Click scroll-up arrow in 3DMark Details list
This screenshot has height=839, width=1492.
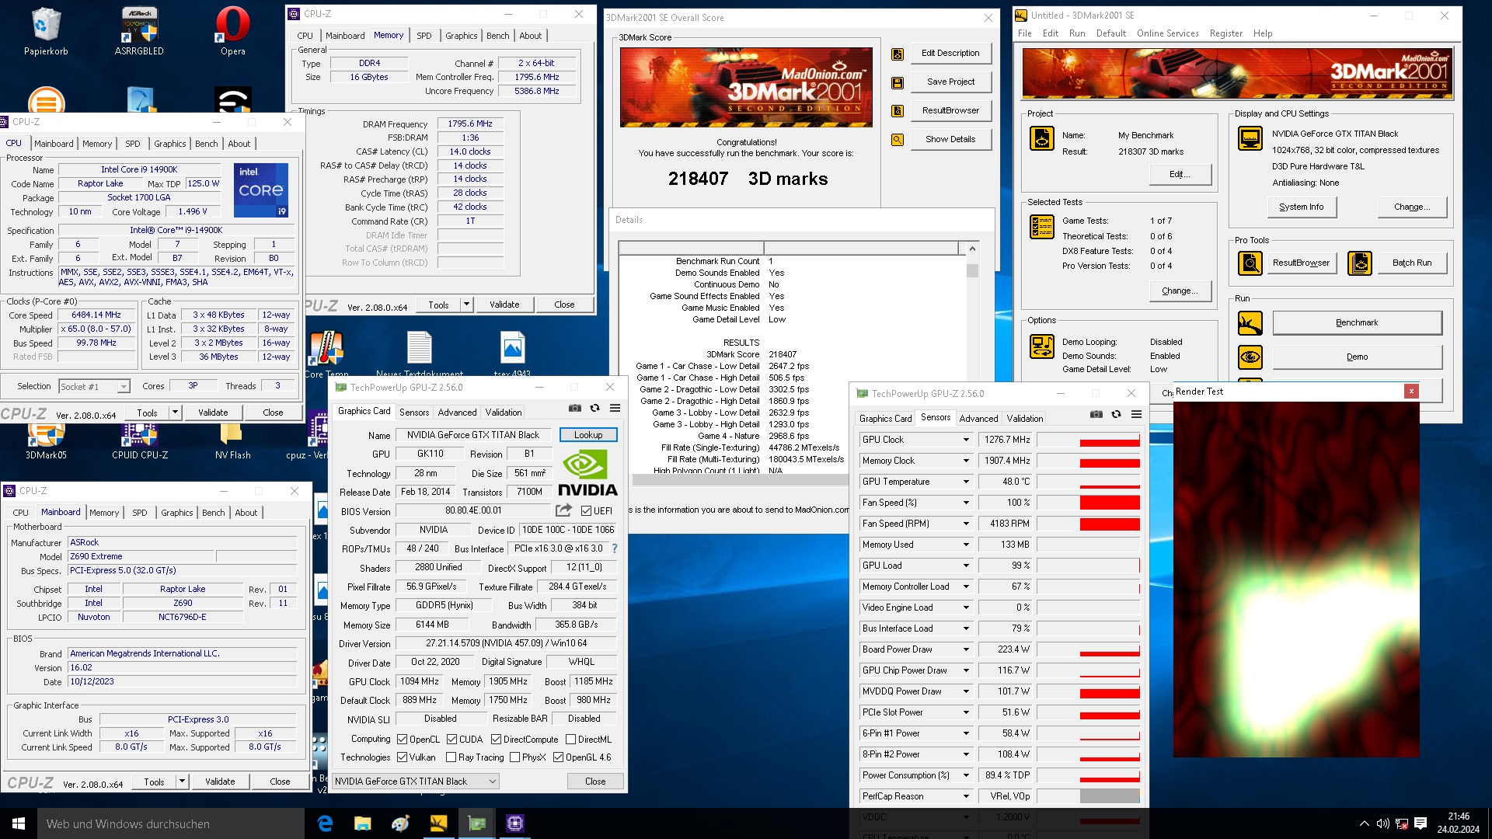972,249
